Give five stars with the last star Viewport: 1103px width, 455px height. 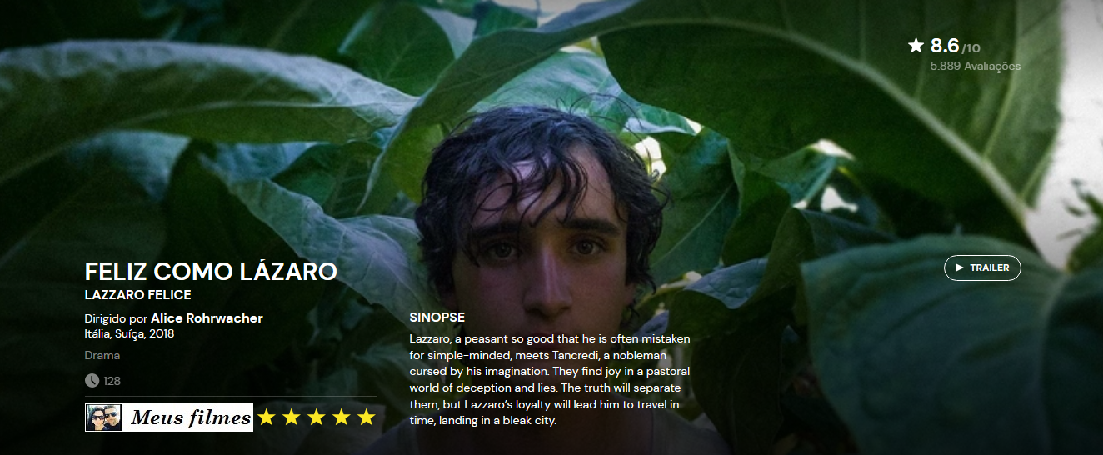coord(367,417)
